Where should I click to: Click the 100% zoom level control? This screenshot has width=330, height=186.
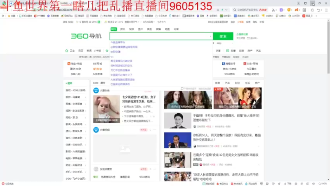pyautogui.click(x=323, y=184)
